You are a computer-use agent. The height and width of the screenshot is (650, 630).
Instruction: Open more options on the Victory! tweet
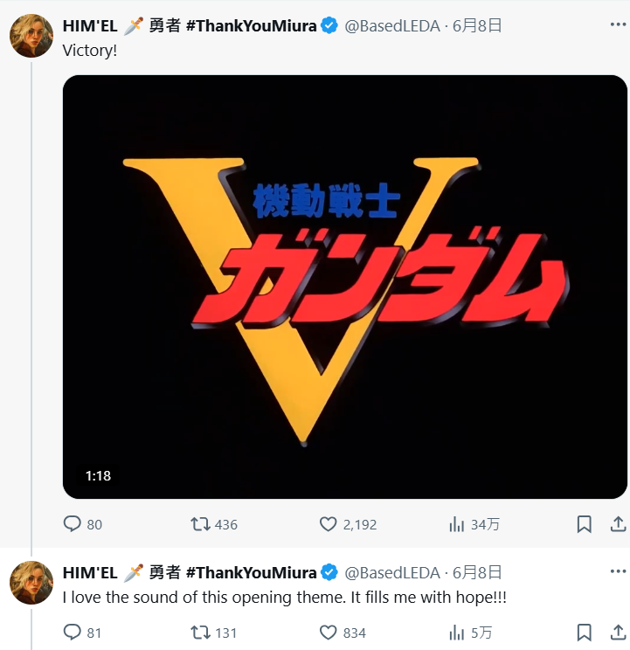point(617,25)
